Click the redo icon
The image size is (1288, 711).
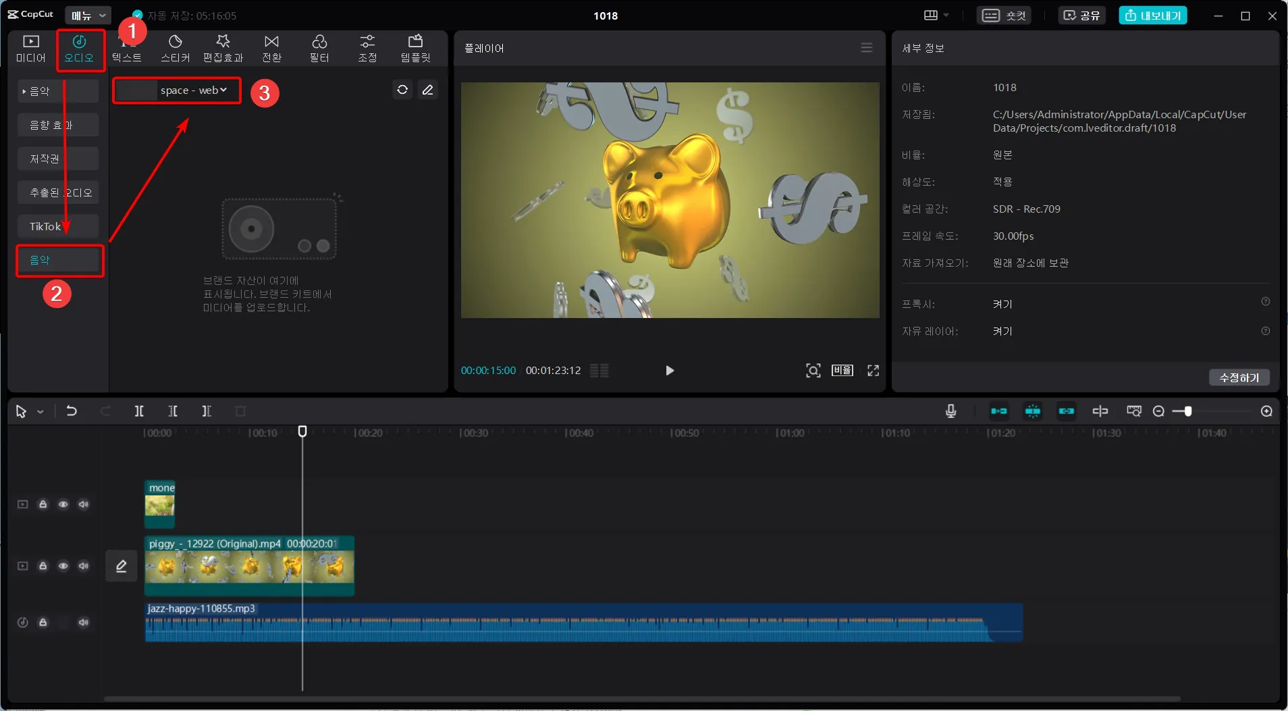click(x=105, y=411)
